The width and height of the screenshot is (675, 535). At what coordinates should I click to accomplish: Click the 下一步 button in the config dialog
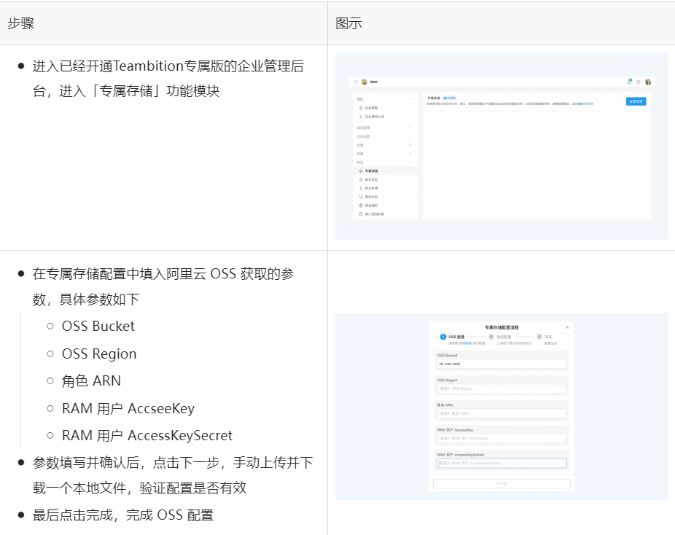click(x=502, y=483)
